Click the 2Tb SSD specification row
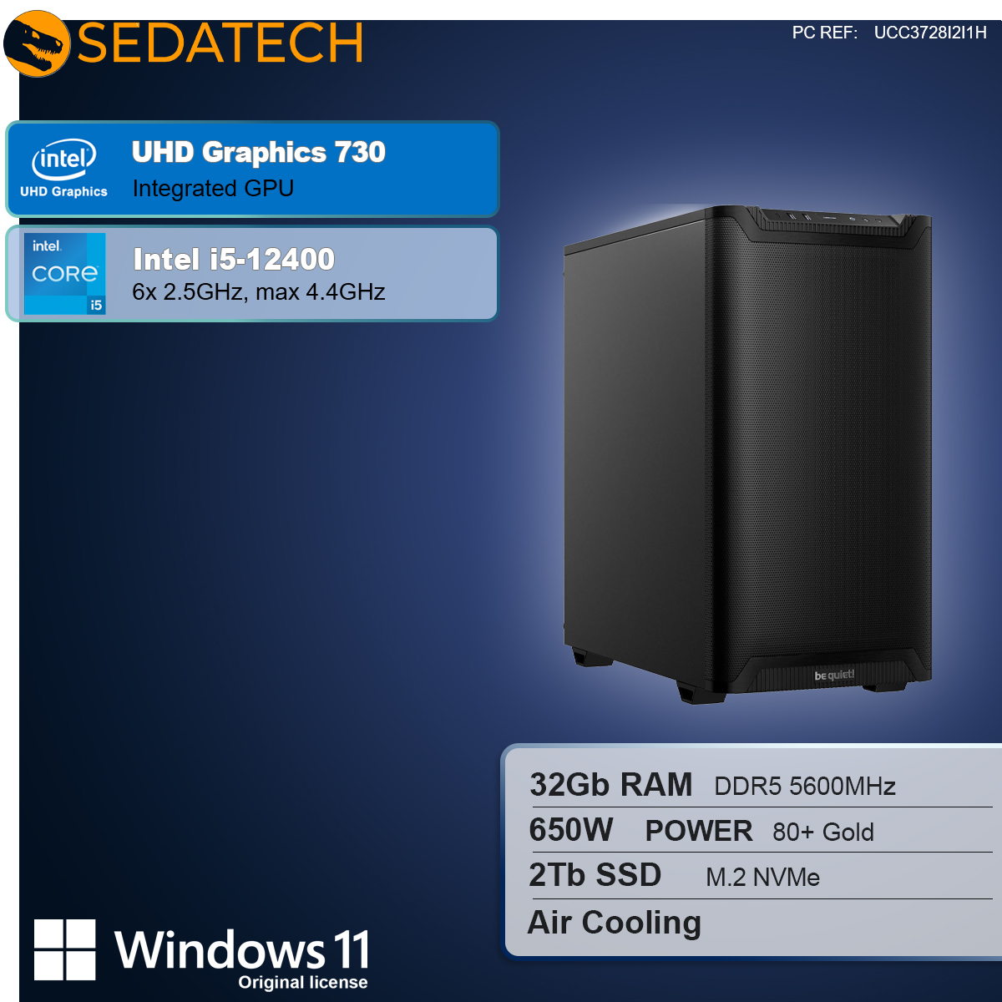The height and width of the screenshot is (1002, 1002). (760, 875)
